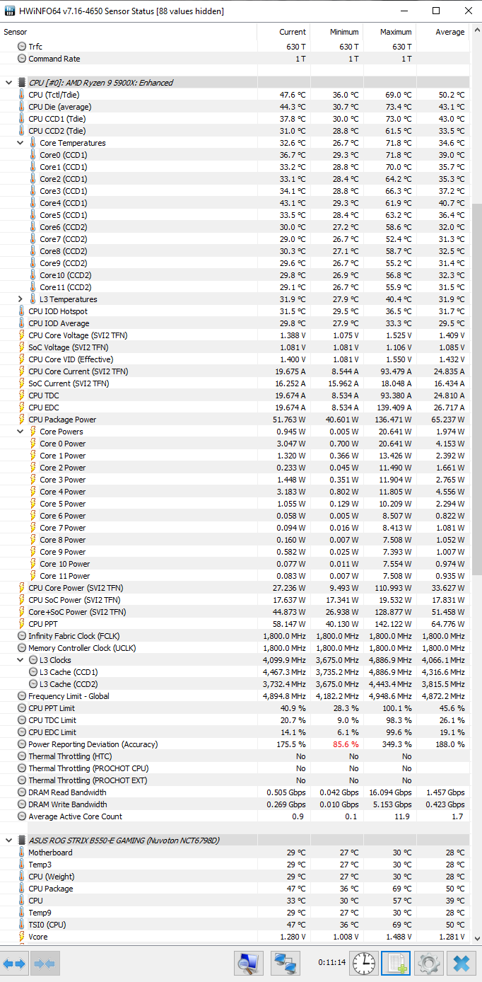Click the round icon beside Command Rate
482x982 pixels.
(21, 59)
